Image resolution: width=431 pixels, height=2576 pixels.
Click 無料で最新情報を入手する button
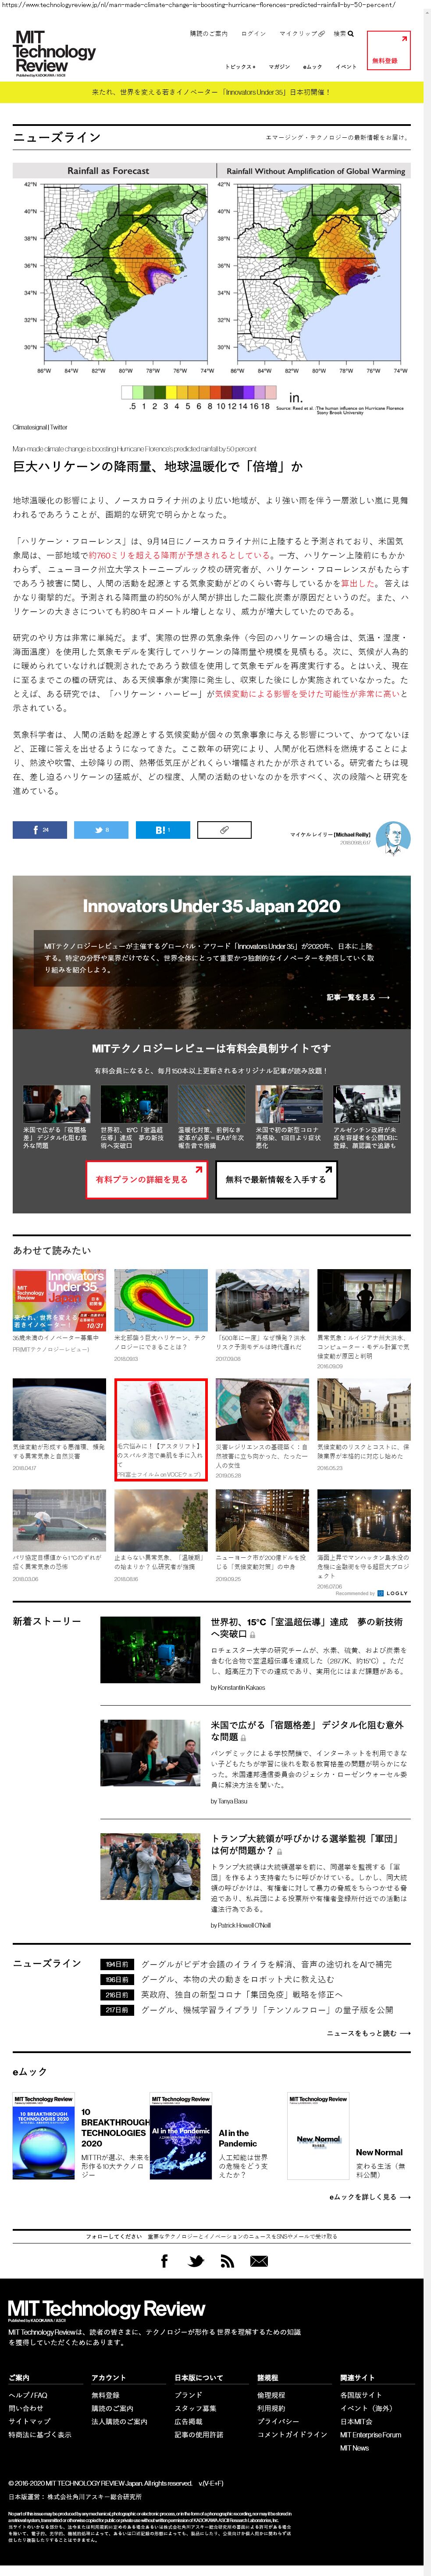pyautogui.click(x=275, y=1179)
